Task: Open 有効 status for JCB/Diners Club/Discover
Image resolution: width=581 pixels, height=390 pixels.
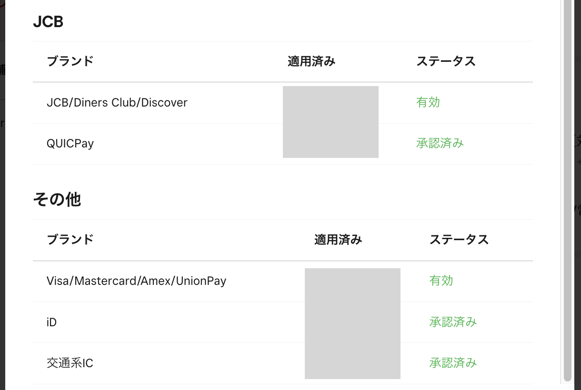Action: [x=427, y=102]
